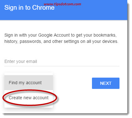Select Find my account option
This screenshot has height=118, width=132.
[28, 83]
